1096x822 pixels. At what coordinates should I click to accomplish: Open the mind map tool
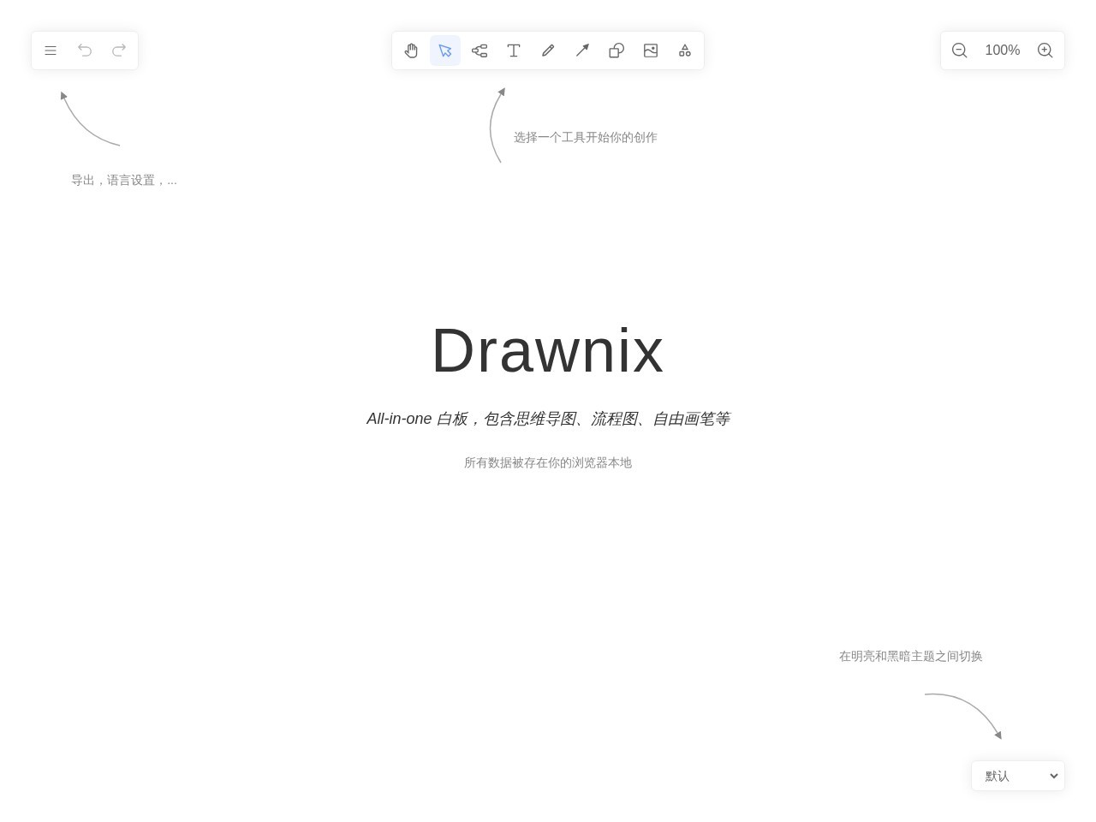[x=479, y=51]
